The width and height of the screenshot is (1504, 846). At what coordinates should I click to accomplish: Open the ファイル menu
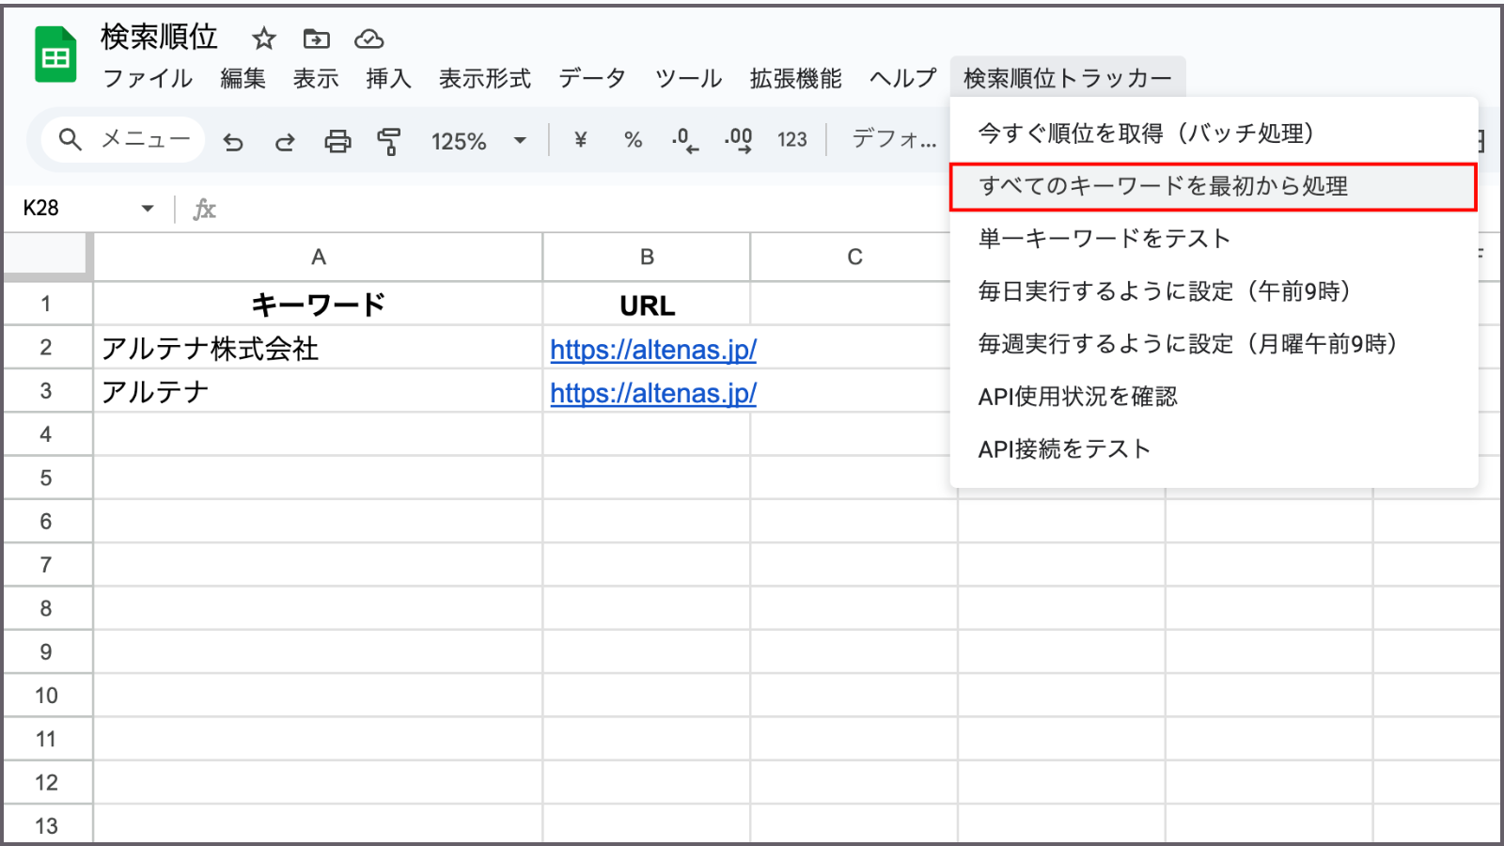(x=148, y=78)
